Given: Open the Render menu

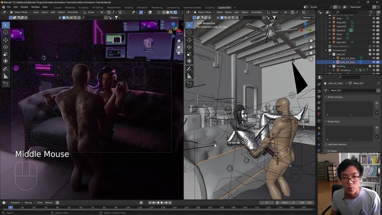Looking at the screenshot, I should point(24,7).
